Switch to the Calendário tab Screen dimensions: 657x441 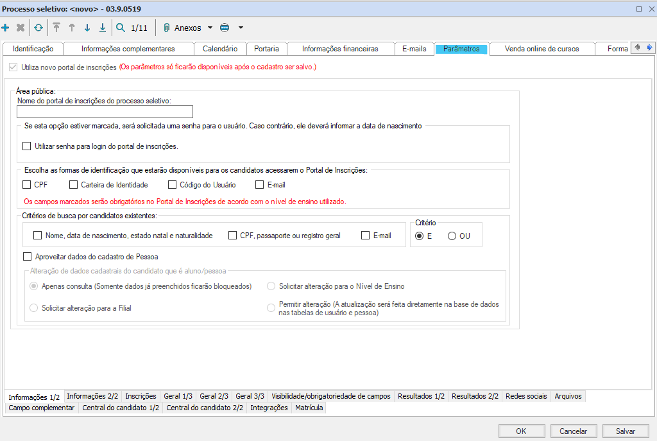(x=220, y=49)
